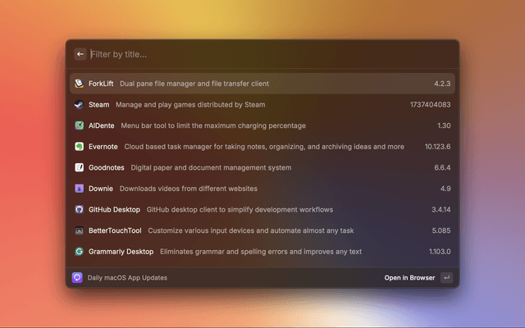The image size is (525, 328).
Task: Pick the BetterTouchTool description text
Action: [249, 230]
